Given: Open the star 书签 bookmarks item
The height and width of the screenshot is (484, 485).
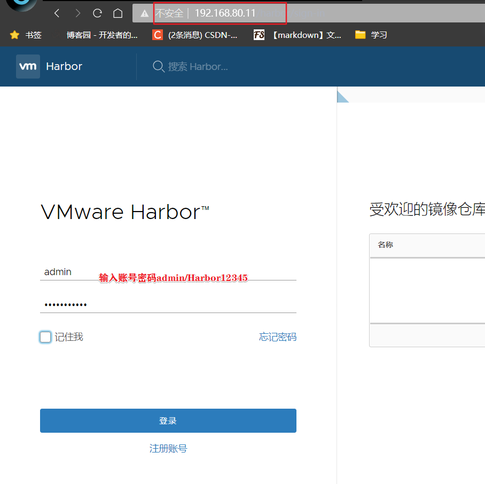Looking at the screenshot, I should pos(25,35).
